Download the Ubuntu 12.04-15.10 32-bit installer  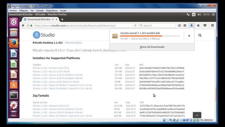click(x=58, y=75)
